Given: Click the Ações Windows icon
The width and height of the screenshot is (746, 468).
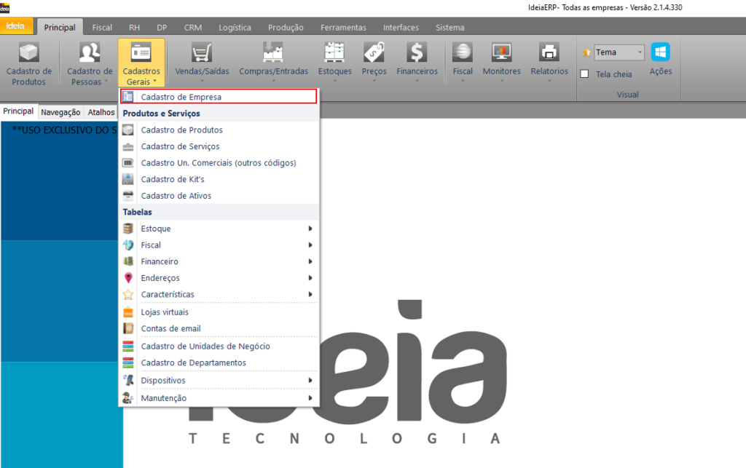Looking at the screenshot, I should point(660,54).
